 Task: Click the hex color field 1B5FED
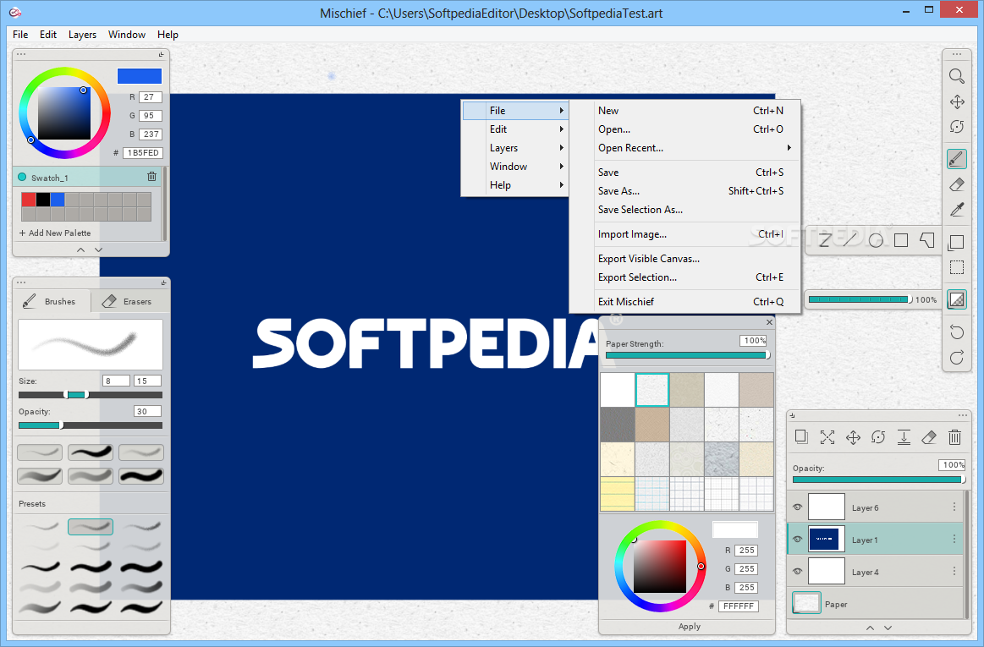tap(143, 152)
